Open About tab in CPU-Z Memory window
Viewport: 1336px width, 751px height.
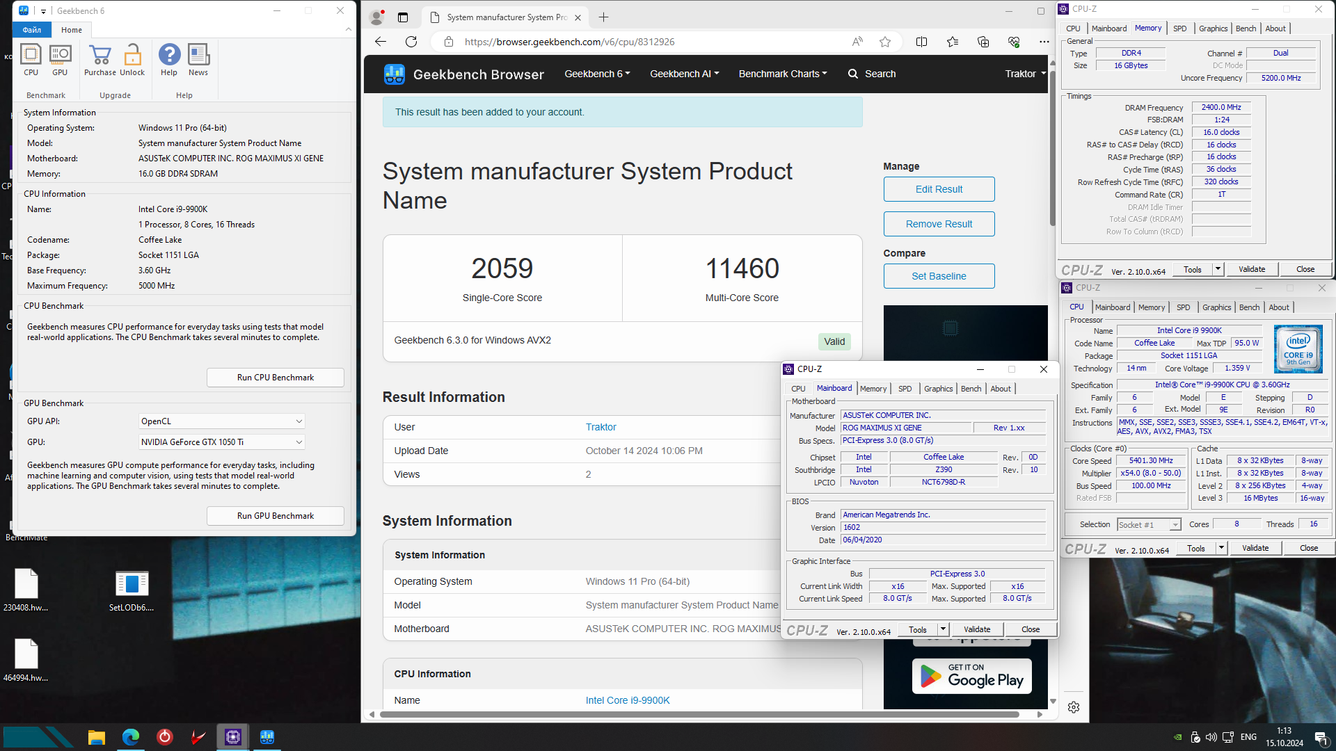tap(1275, 29)
